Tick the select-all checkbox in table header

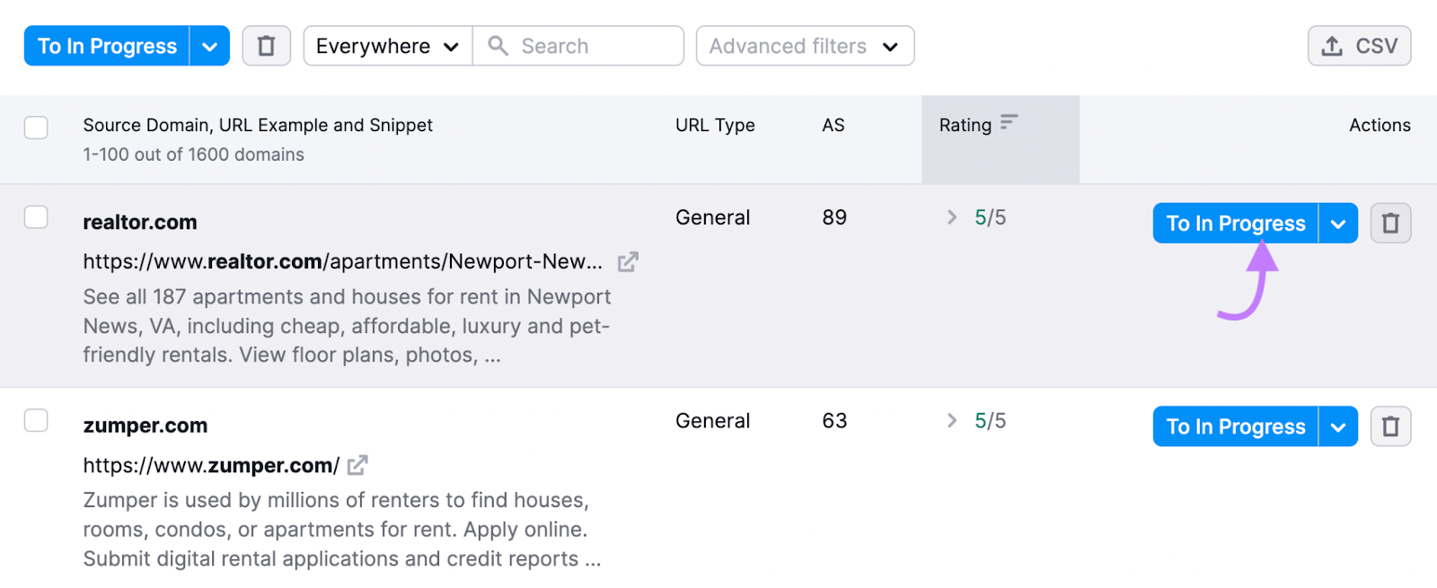(x=36, y=127)
